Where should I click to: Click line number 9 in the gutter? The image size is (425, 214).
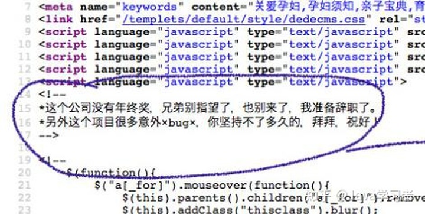(x=28, y=32)
